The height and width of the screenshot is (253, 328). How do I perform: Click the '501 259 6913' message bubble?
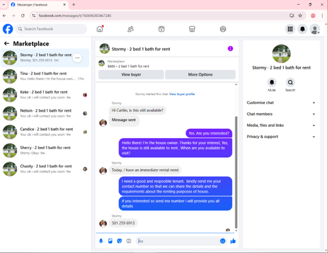[123, 223]
